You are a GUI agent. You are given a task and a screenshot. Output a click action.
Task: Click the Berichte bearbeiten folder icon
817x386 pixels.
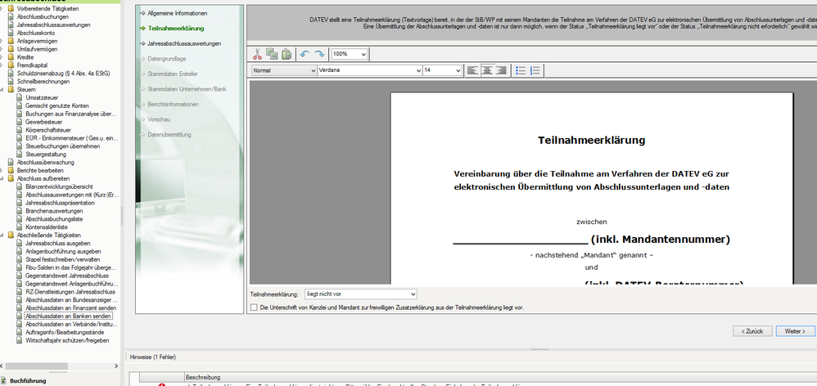pyautogui.click(x=11, y=170)
